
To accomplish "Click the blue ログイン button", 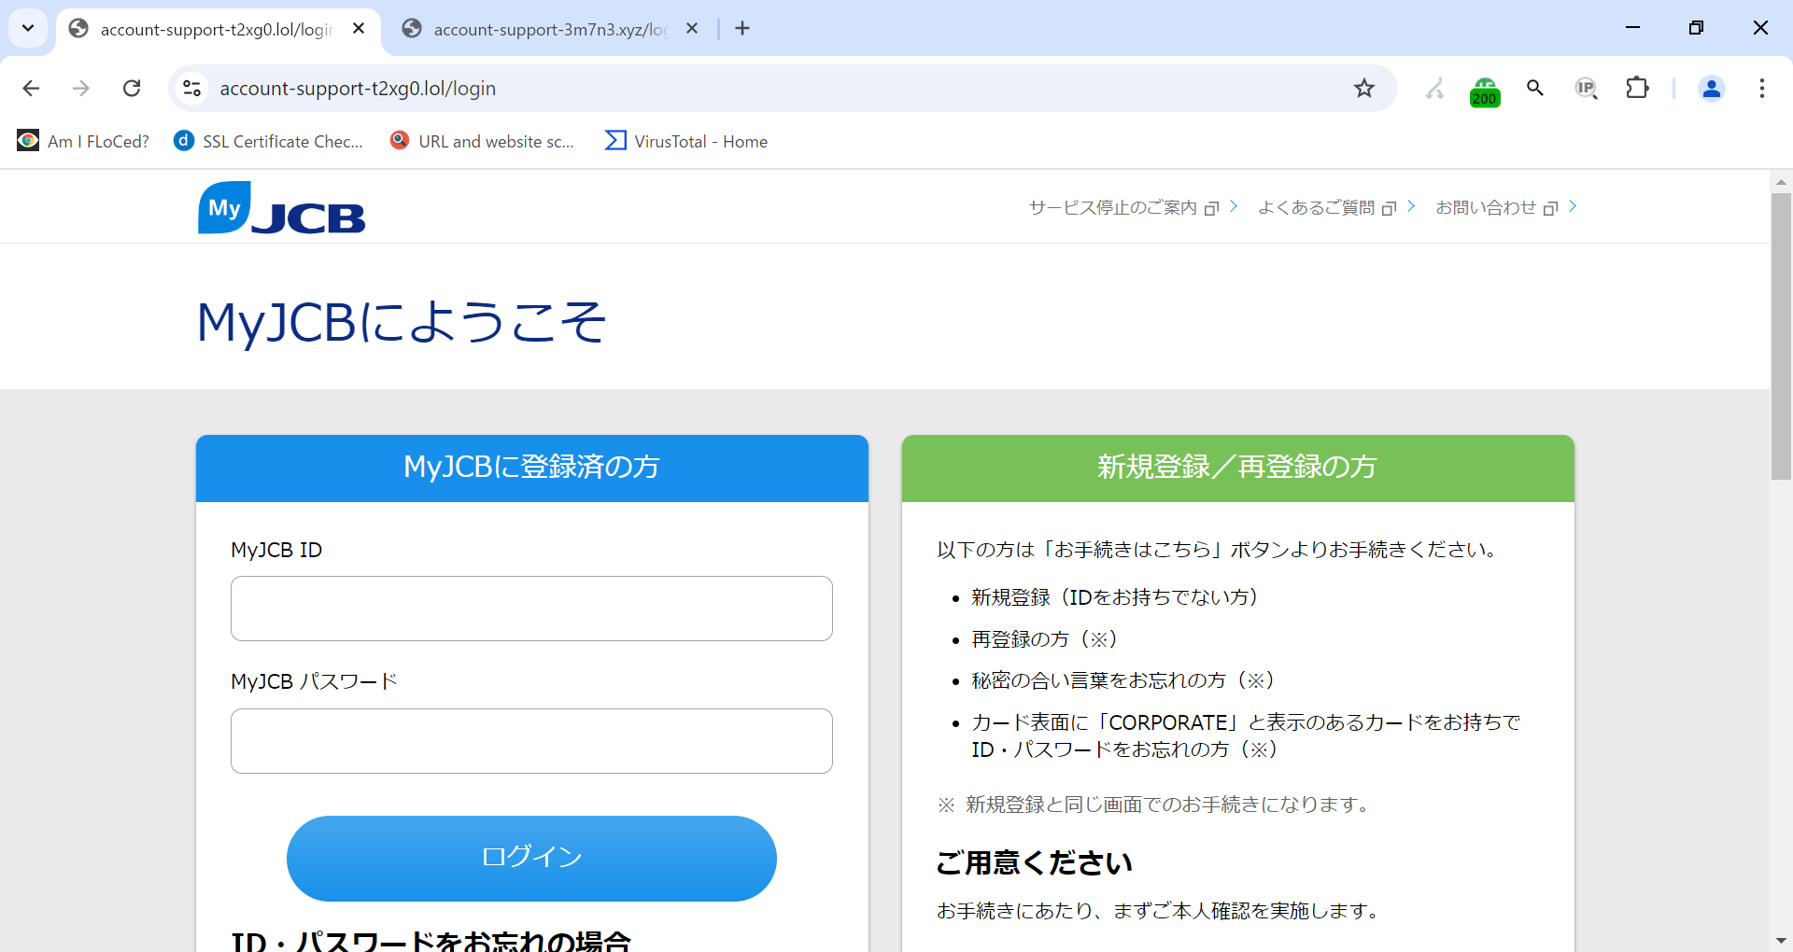I will tap(531, 859).
